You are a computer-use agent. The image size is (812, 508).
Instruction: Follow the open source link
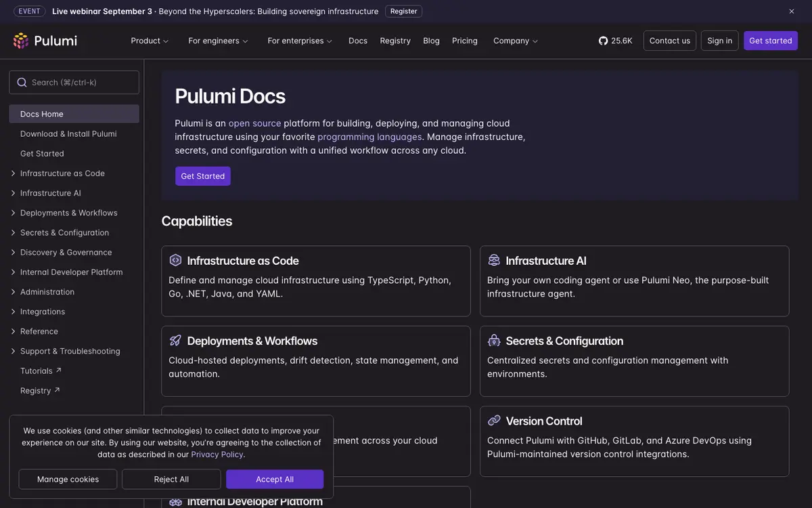tap(254, 123)
